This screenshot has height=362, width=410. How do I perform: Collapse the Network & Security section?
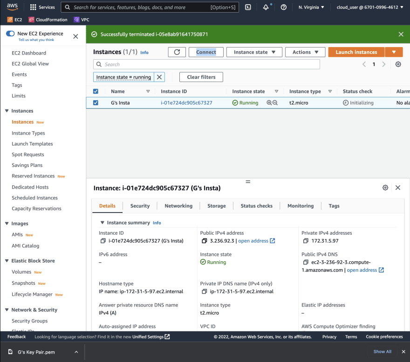coord(7,310)
